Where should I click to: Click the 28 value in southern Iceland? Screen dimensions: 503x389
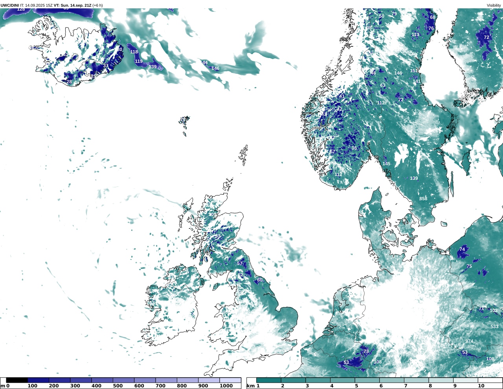(69, 82)
